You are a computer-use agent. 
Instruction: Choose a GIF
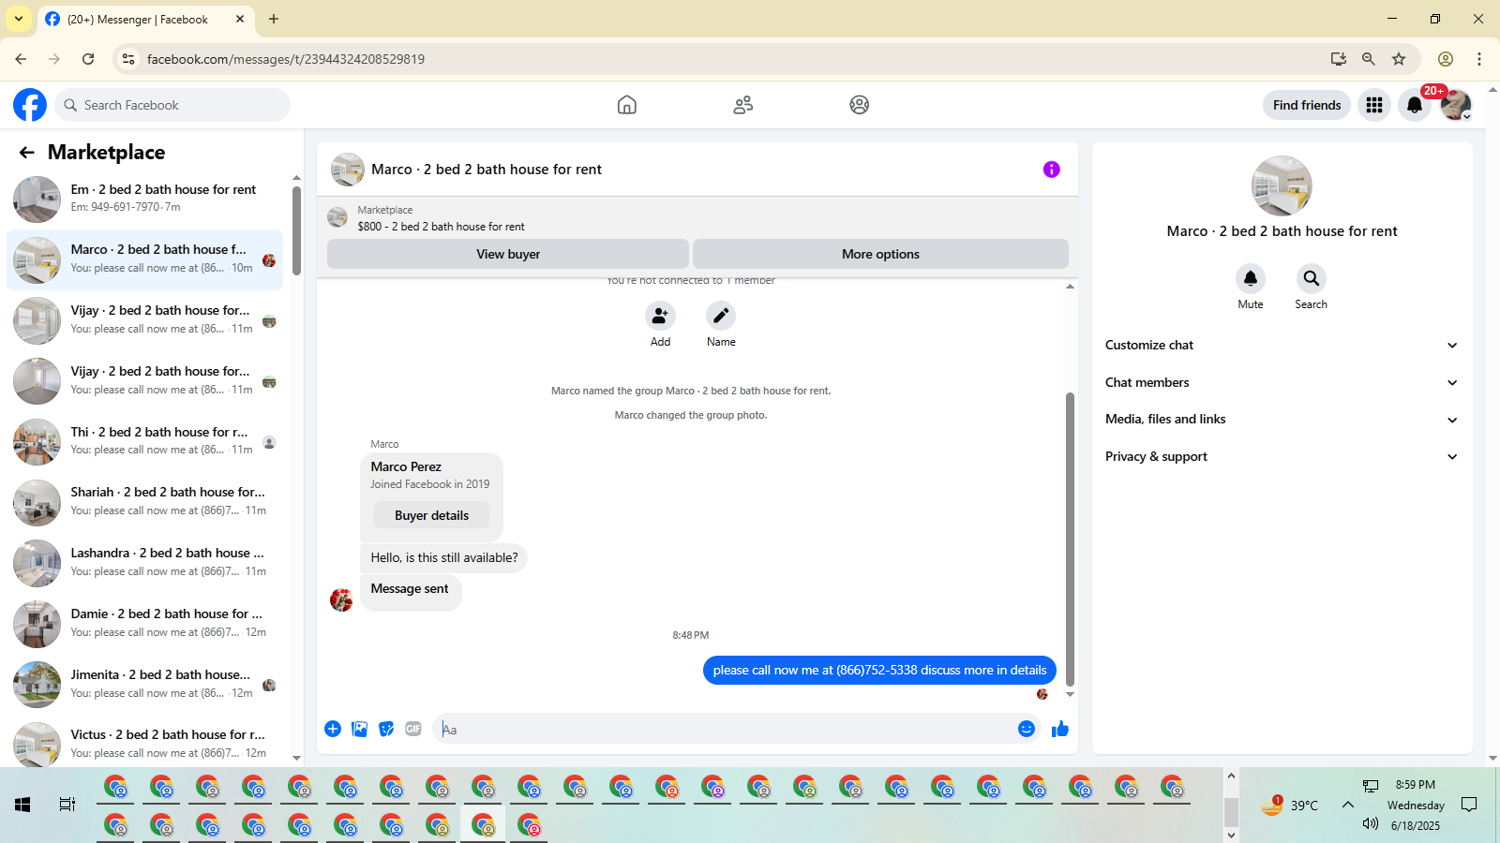[x=413, y=729]
